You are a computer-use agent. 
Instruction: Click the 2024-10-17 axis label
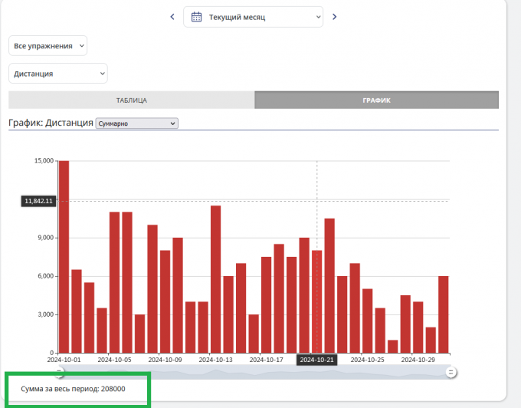click(266, 360)
